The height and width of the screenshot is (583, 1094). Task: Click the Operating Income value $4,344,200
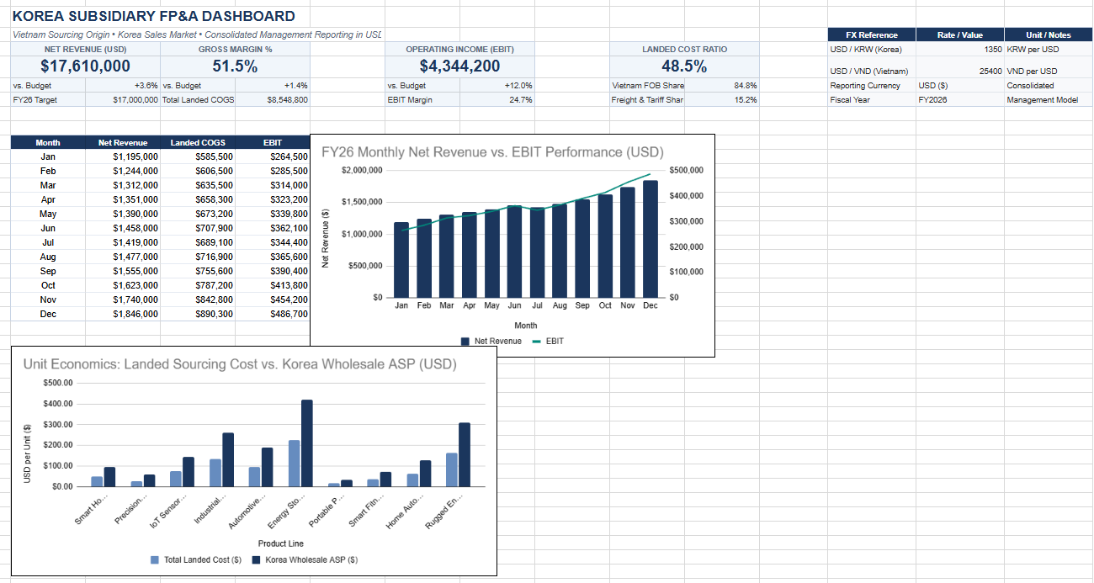point(459,66)
